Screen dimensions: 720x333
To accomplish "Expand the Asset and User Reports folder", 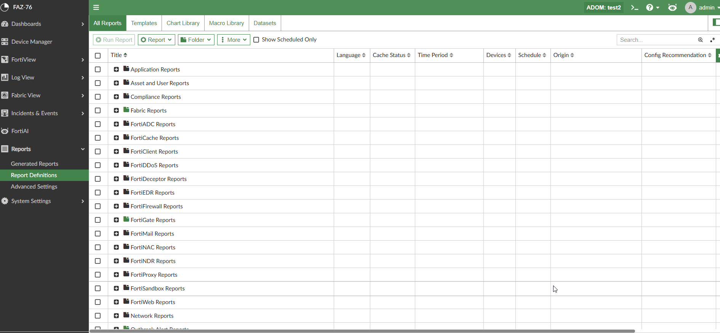I will 116,83.
